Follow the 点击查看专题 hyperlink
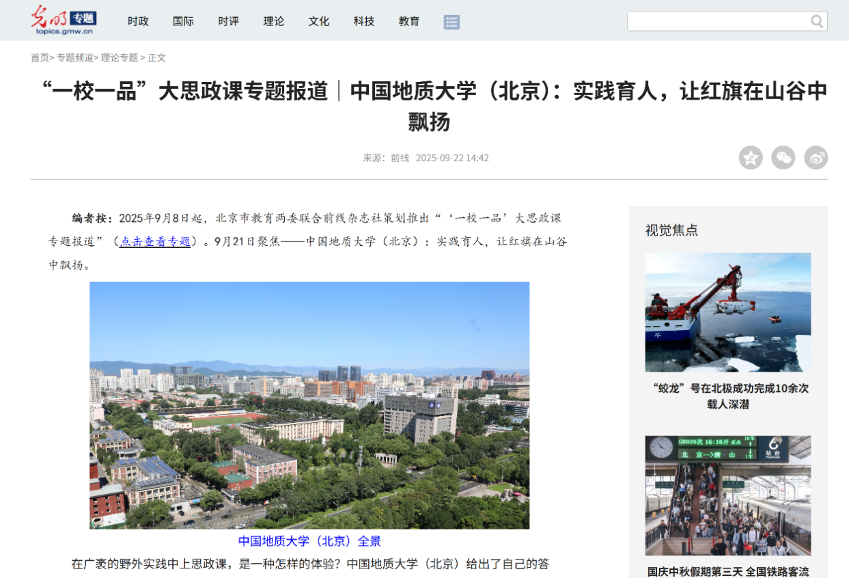849x578 pixels. pyautogui.click(x=155, y=241)
